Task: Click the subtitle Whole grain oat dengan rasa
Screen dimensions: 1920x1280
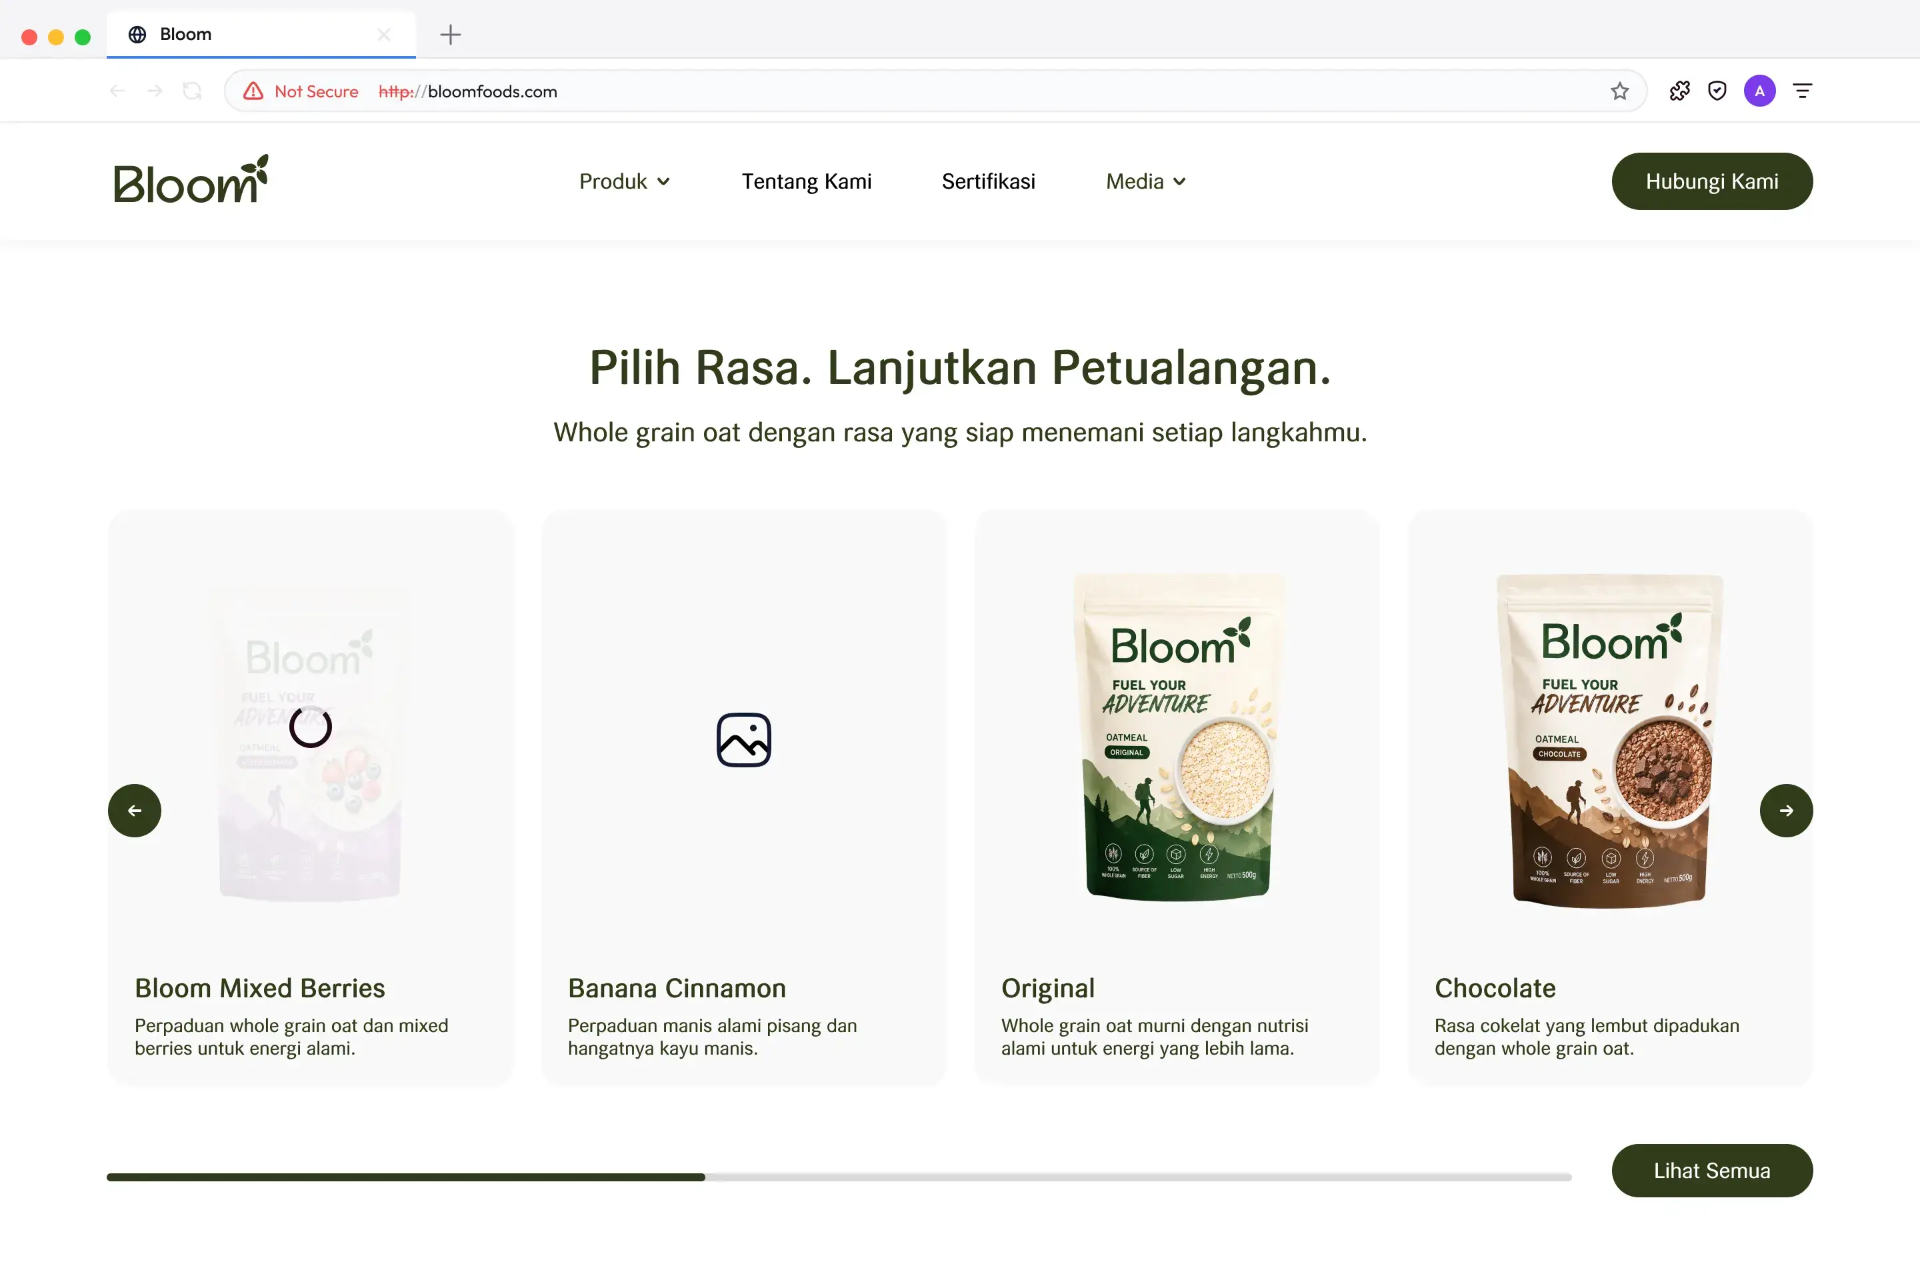Action: (x=960, y=432)
